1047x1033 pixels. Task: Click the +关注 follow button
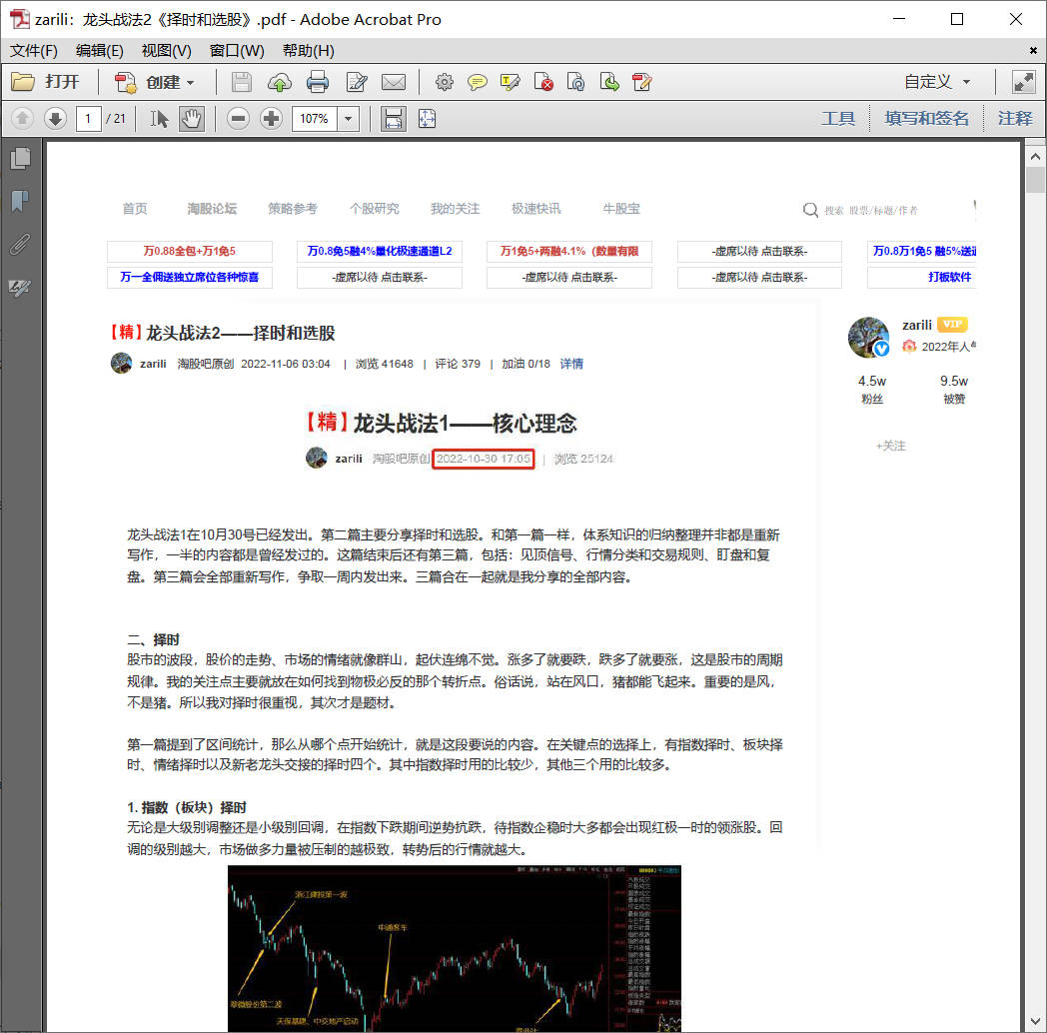point(891,446)
